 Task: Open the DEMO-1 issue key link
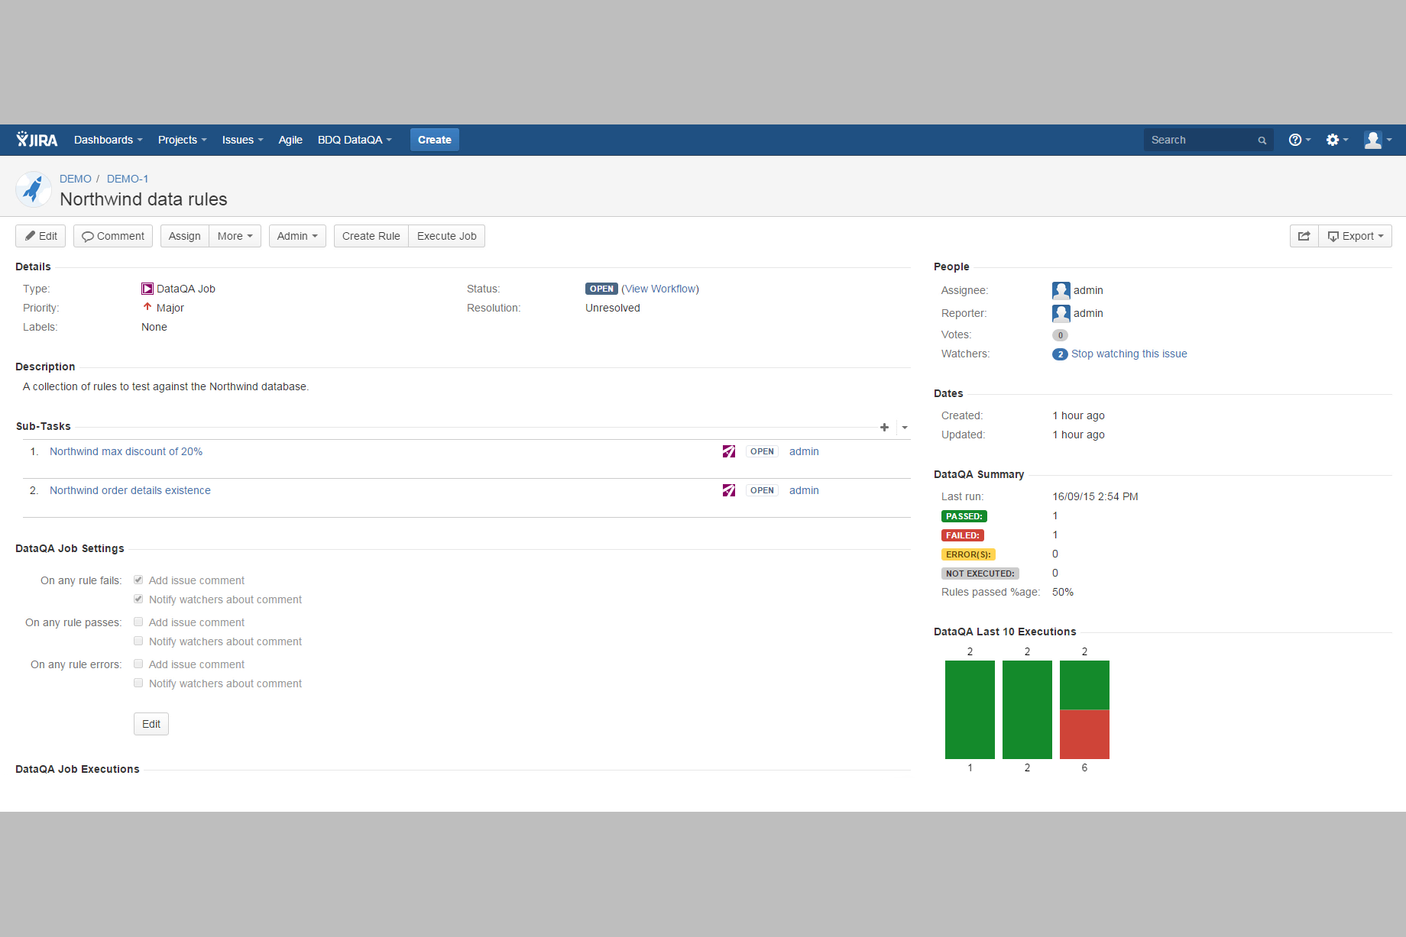128,179
